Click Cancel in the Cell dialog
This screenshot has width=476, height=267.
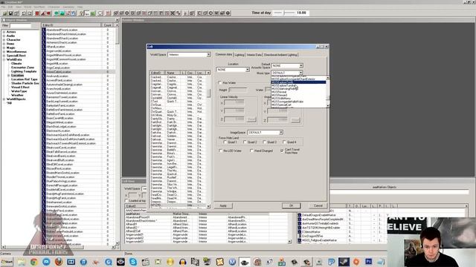318,205
